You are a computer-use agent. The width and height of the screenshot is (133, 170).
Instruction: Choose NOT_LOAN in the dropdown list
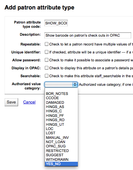click(x=61, y=142)
